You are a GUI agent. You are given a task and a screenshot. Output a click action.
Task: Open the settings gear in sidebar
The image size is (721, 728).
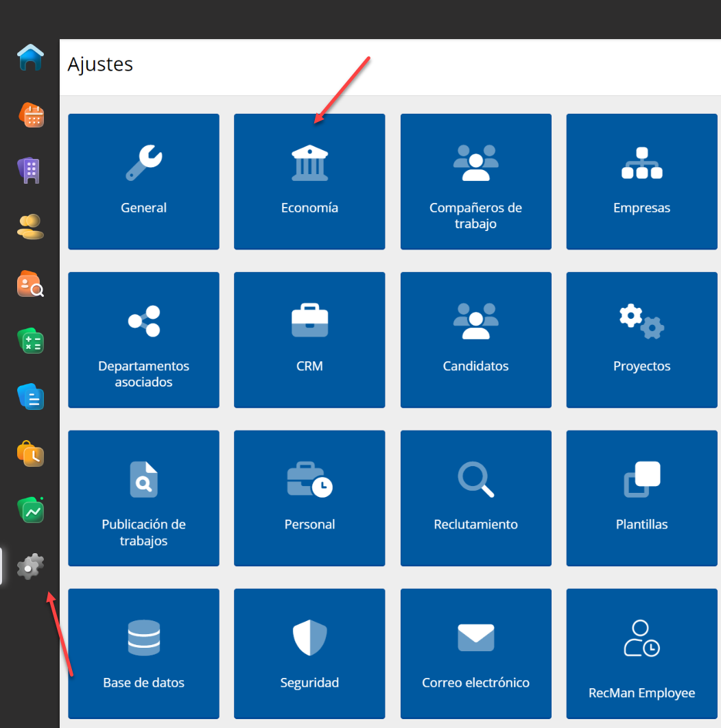(30, 566)
